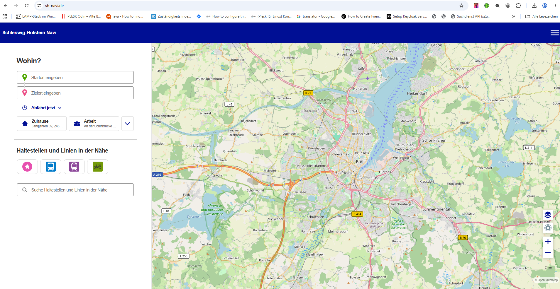Image resolution: width=560 pixels, height=289 pixels.
Task: Click the search magnifier icon for stops
Action: (25, 190)
